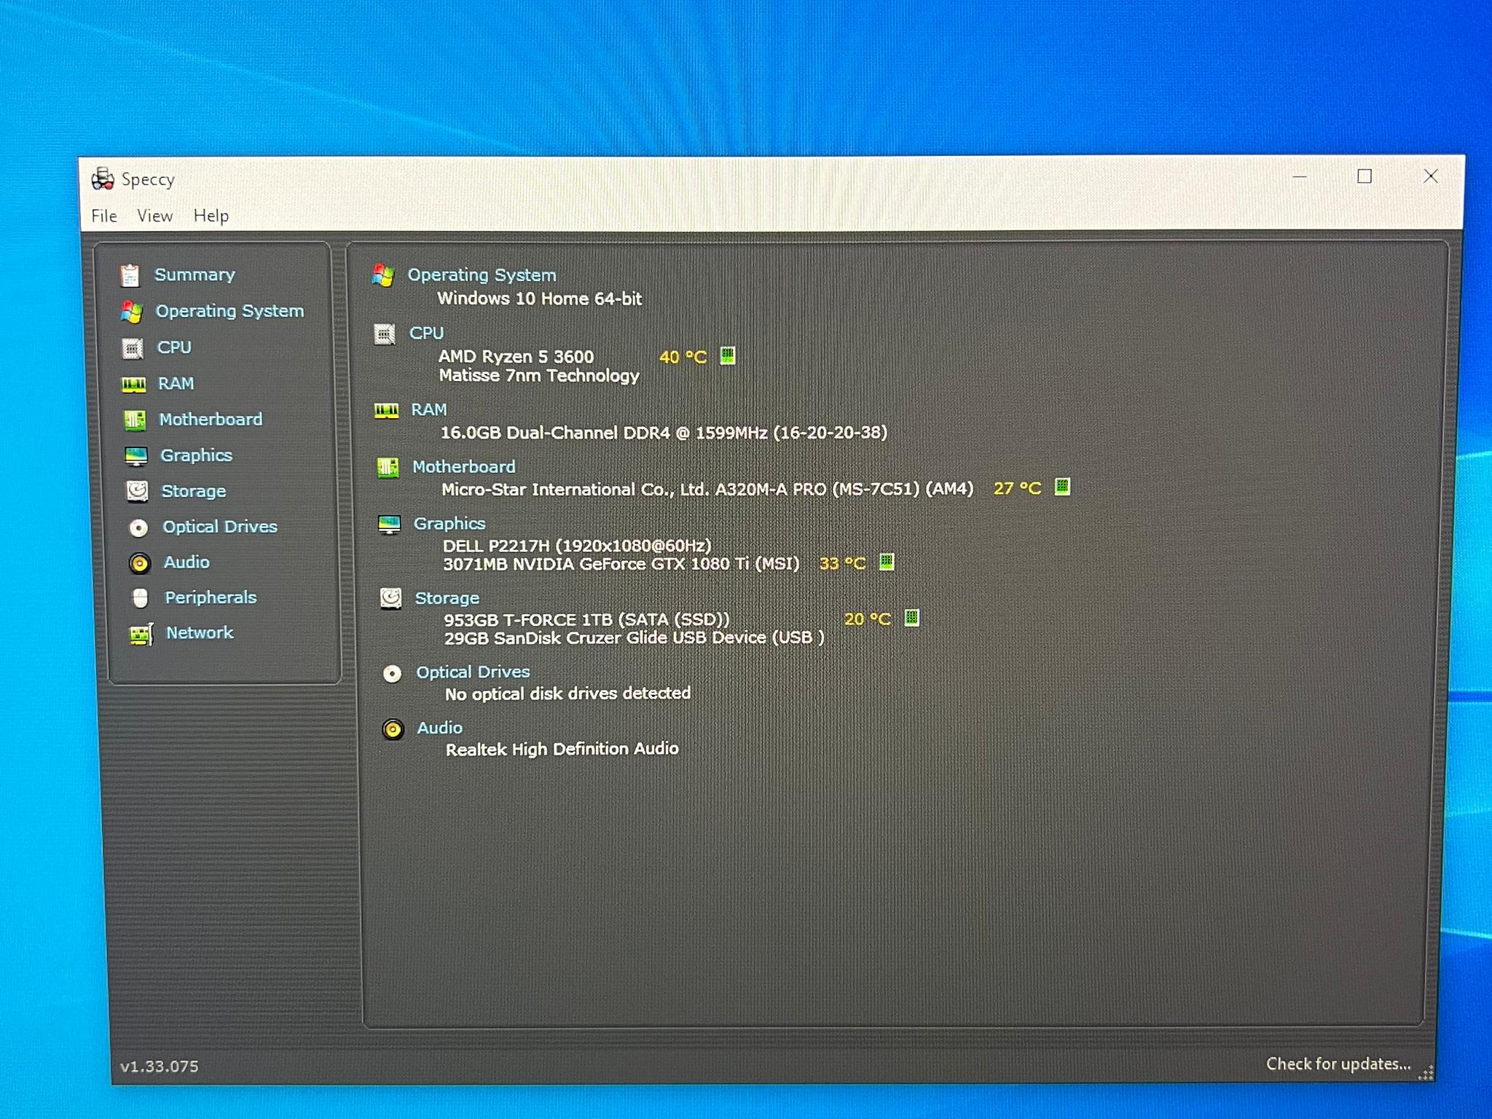The image size is (1492, 1119).
Task: Click the disc icon beside main Optical Drives heading
Action: pyautogui.click(x=392, y=673)
